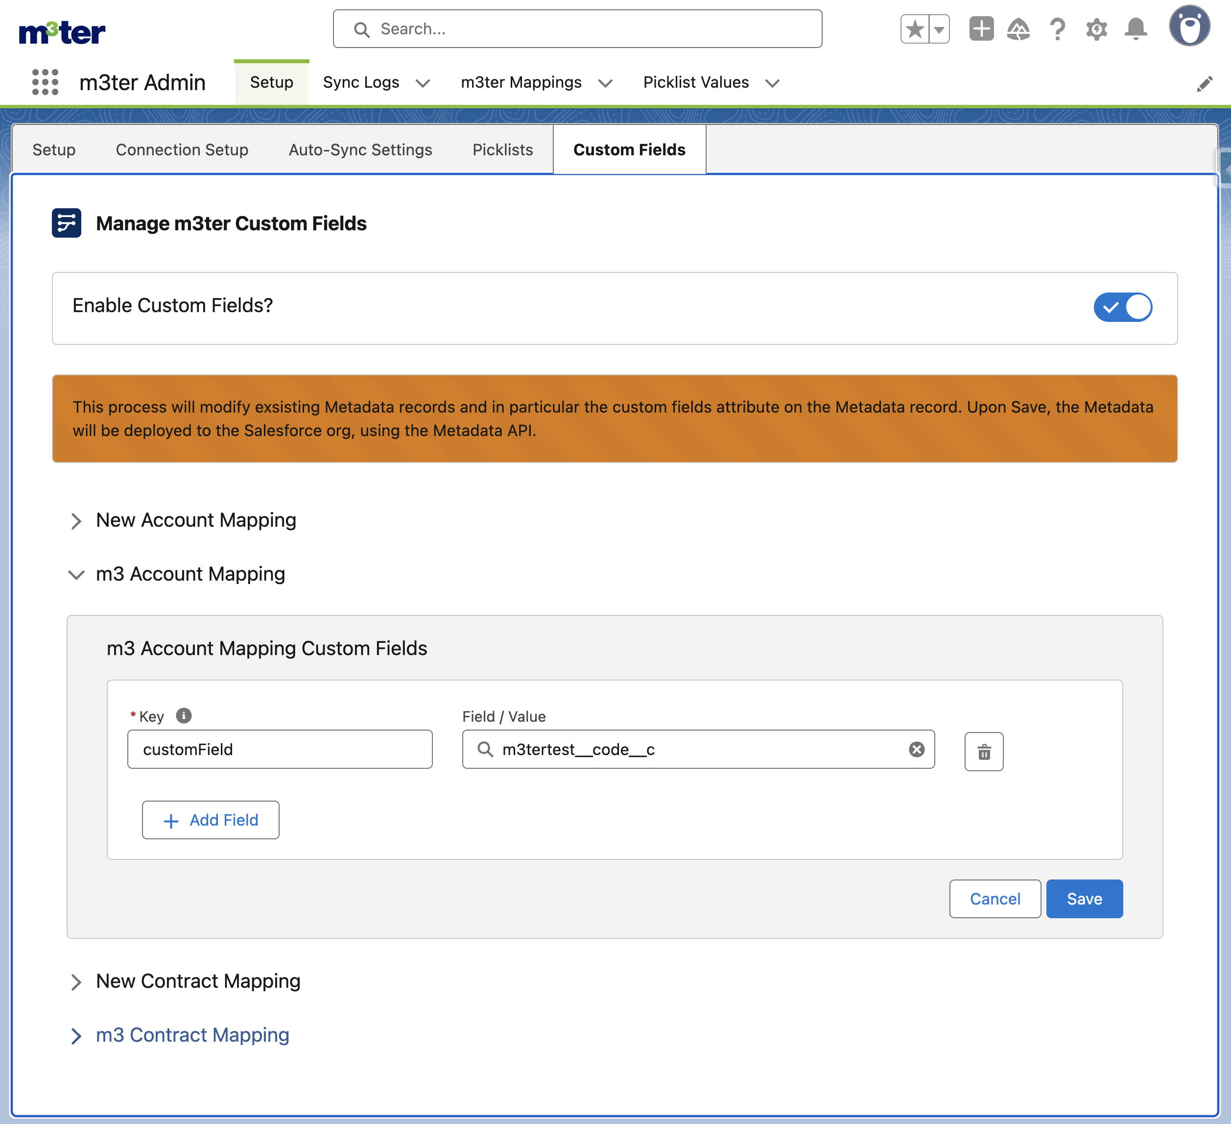Open the favorites list dropdown arrow
1231x1124 pixels.
point(939,29)
